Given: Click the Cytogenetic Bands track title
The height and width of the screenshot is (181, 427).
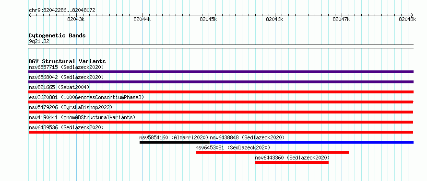Looking at the screenshot, I should coord(57,35).
